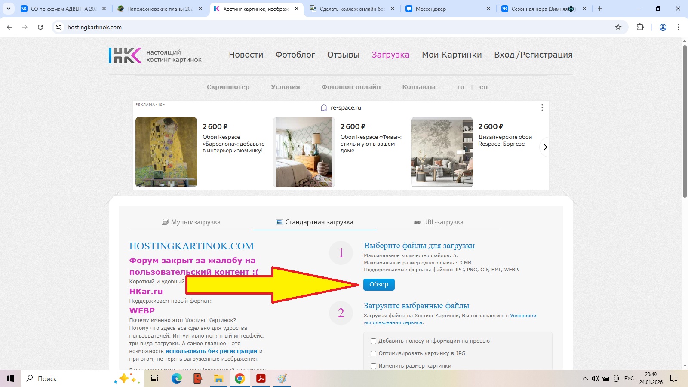
Task: Click the HK site logo
Action: coord(125,55)
